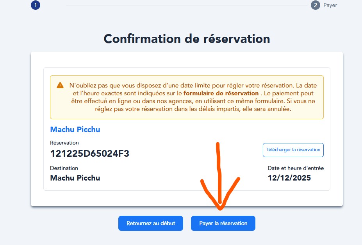The height and width of the screenshot is (245, 362).
Task: Click the step 2 circle indicator
Action: [316, 5]
